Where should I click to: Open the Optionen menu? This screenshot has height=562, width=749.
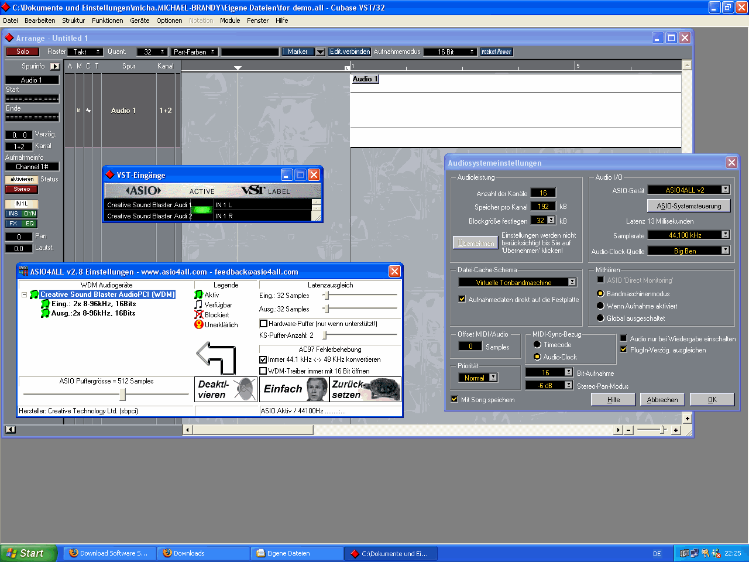pos(169,20)
